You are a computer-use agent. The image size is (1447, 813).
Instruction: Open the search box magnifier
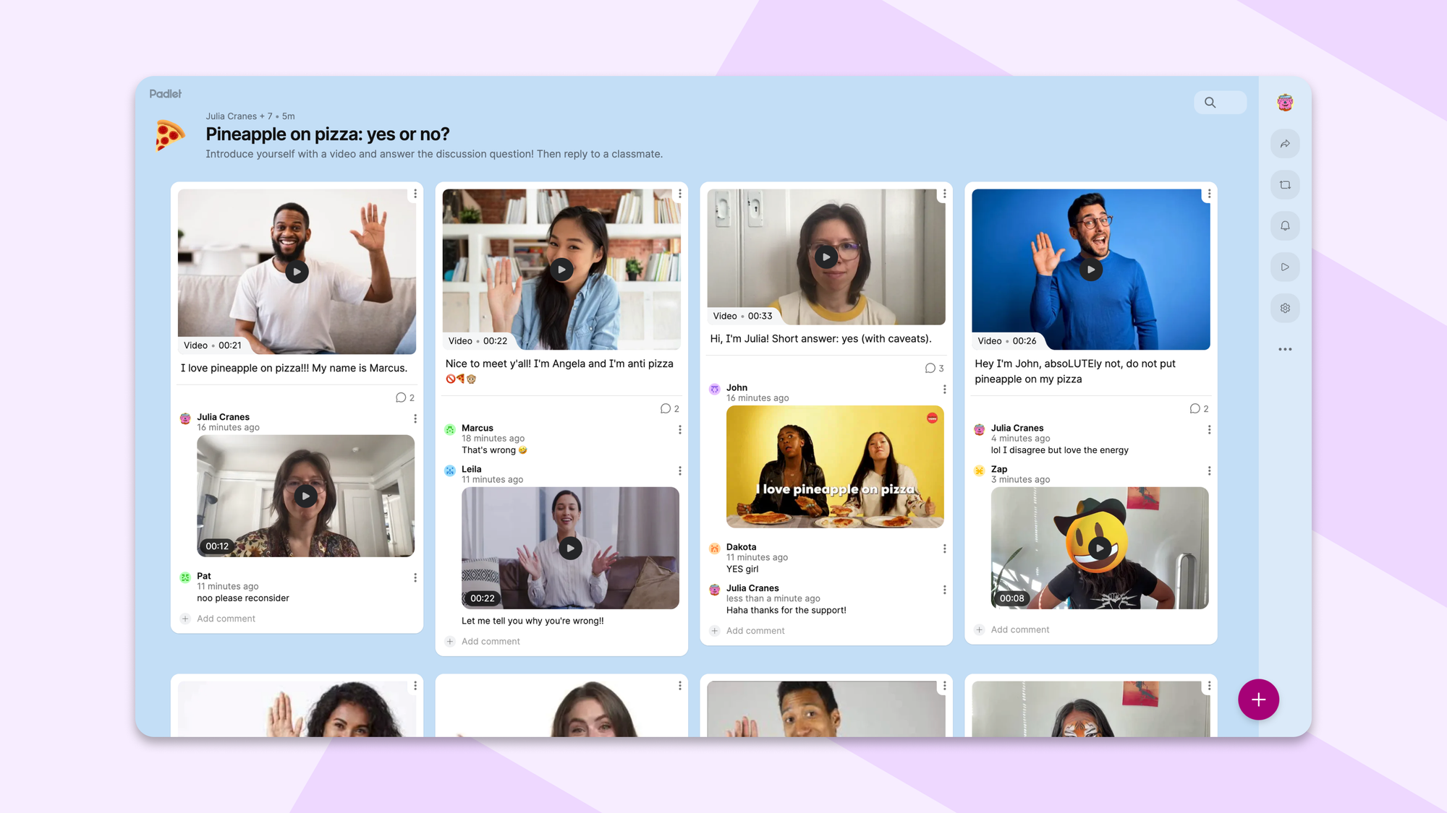point(1210,103)
